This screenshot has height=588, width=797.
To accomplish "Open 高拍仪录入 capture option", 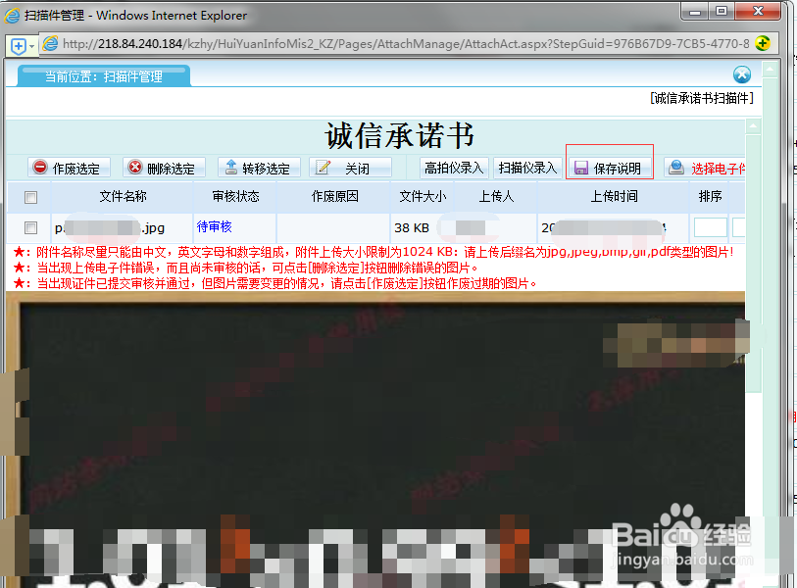I will click(x=454, y=168).
